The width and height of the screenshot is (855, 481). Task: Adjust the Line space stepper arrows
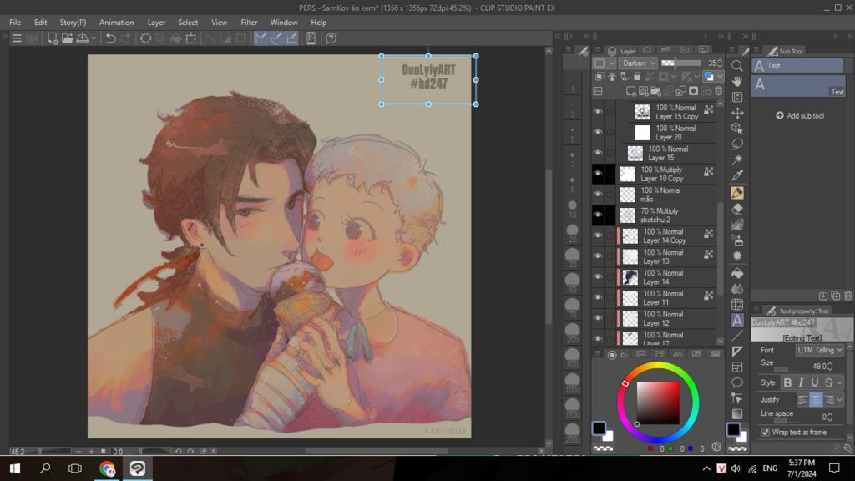click(x=830, y=417)
